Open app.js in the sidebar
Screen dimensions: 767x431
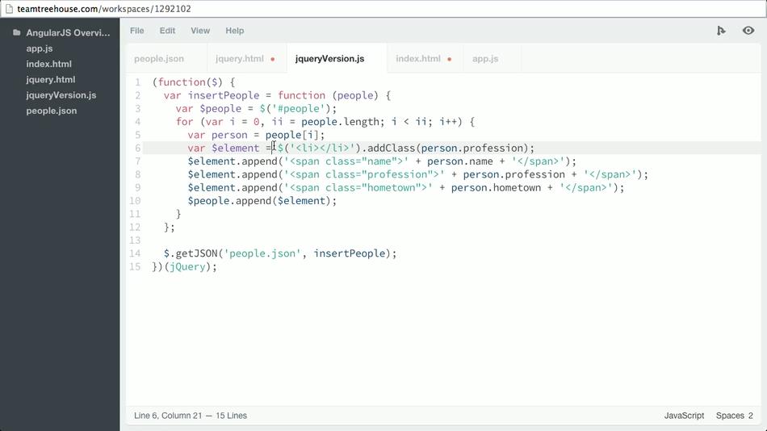tap(40, 48)
